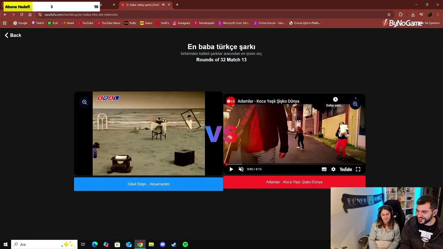This screenshot has height=249, width=443.
Task: Open the Online Kurslar bookmark
Action: tap(269, 23)
